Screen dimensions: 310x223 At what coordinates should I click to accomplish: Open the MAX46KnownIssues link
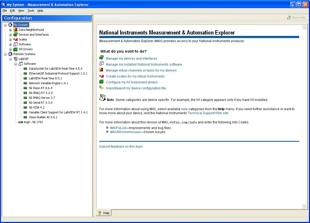(125, 132)
